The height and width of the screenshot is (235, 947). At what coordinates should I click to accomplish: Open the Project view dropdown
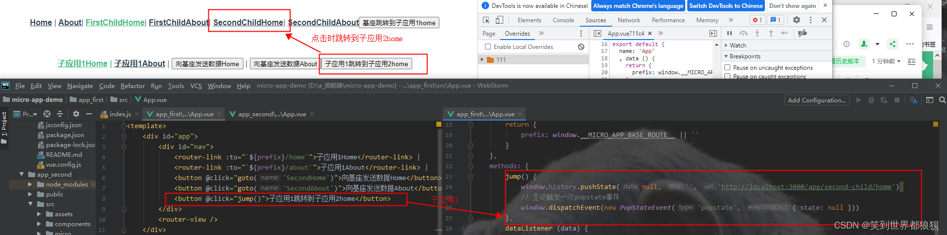[x=26, y=114]
